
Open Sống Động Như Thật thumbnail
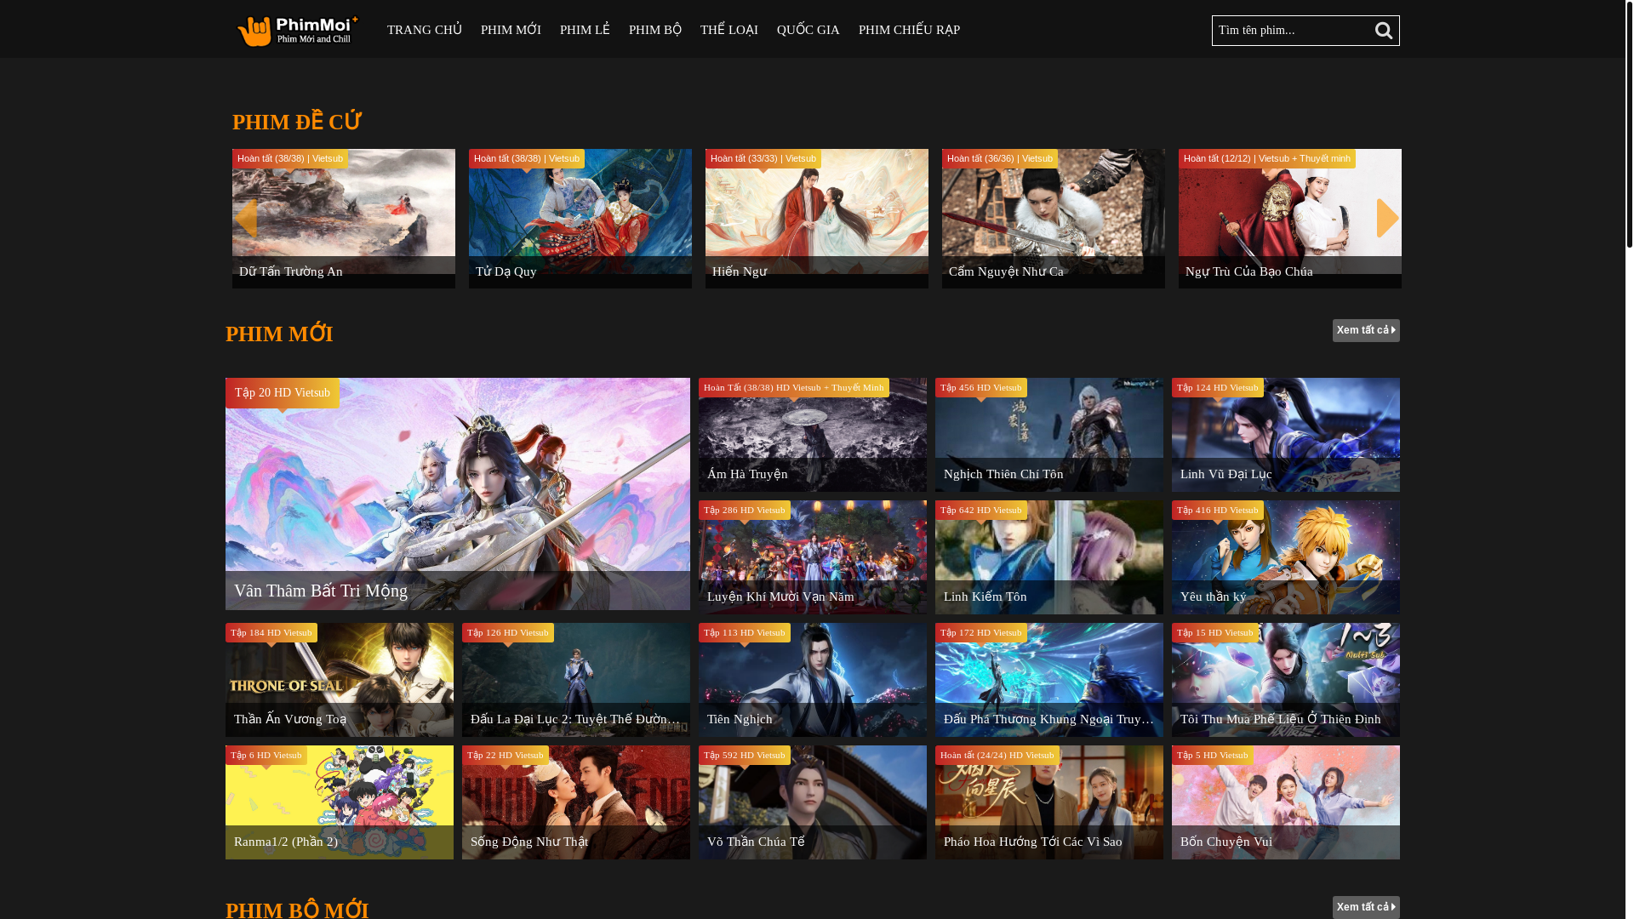576,802
